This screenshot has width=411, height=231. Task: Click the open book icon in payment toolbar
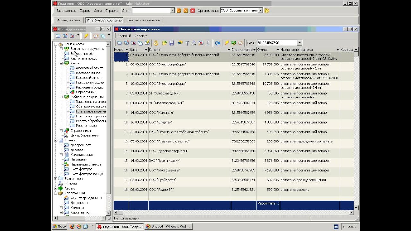[240, 43]
